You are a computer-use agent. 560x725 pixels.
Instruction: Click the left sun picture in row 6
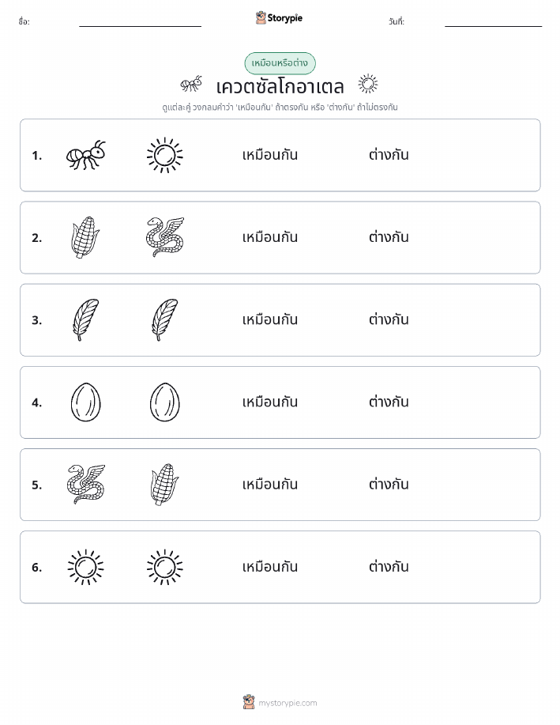click(85, 567)
